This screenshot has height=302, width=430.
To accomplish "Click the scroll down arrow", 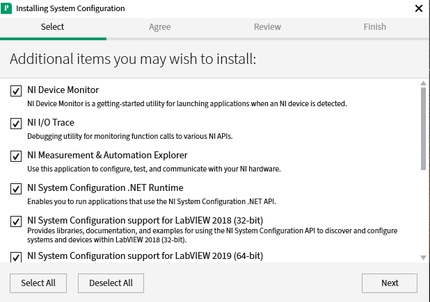I will click(x=422, y=258).
